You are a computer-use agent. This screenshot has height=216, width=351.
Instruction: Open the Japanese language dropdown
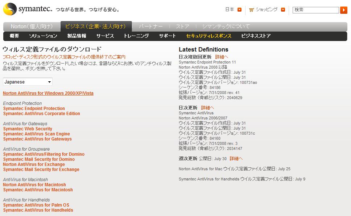[x=28, y=82]
